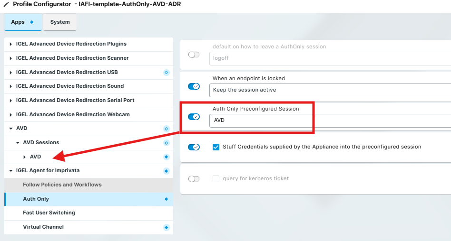Go to Fast User Switching settings
This screenshot has width=451, height=241.
point(49,213)
